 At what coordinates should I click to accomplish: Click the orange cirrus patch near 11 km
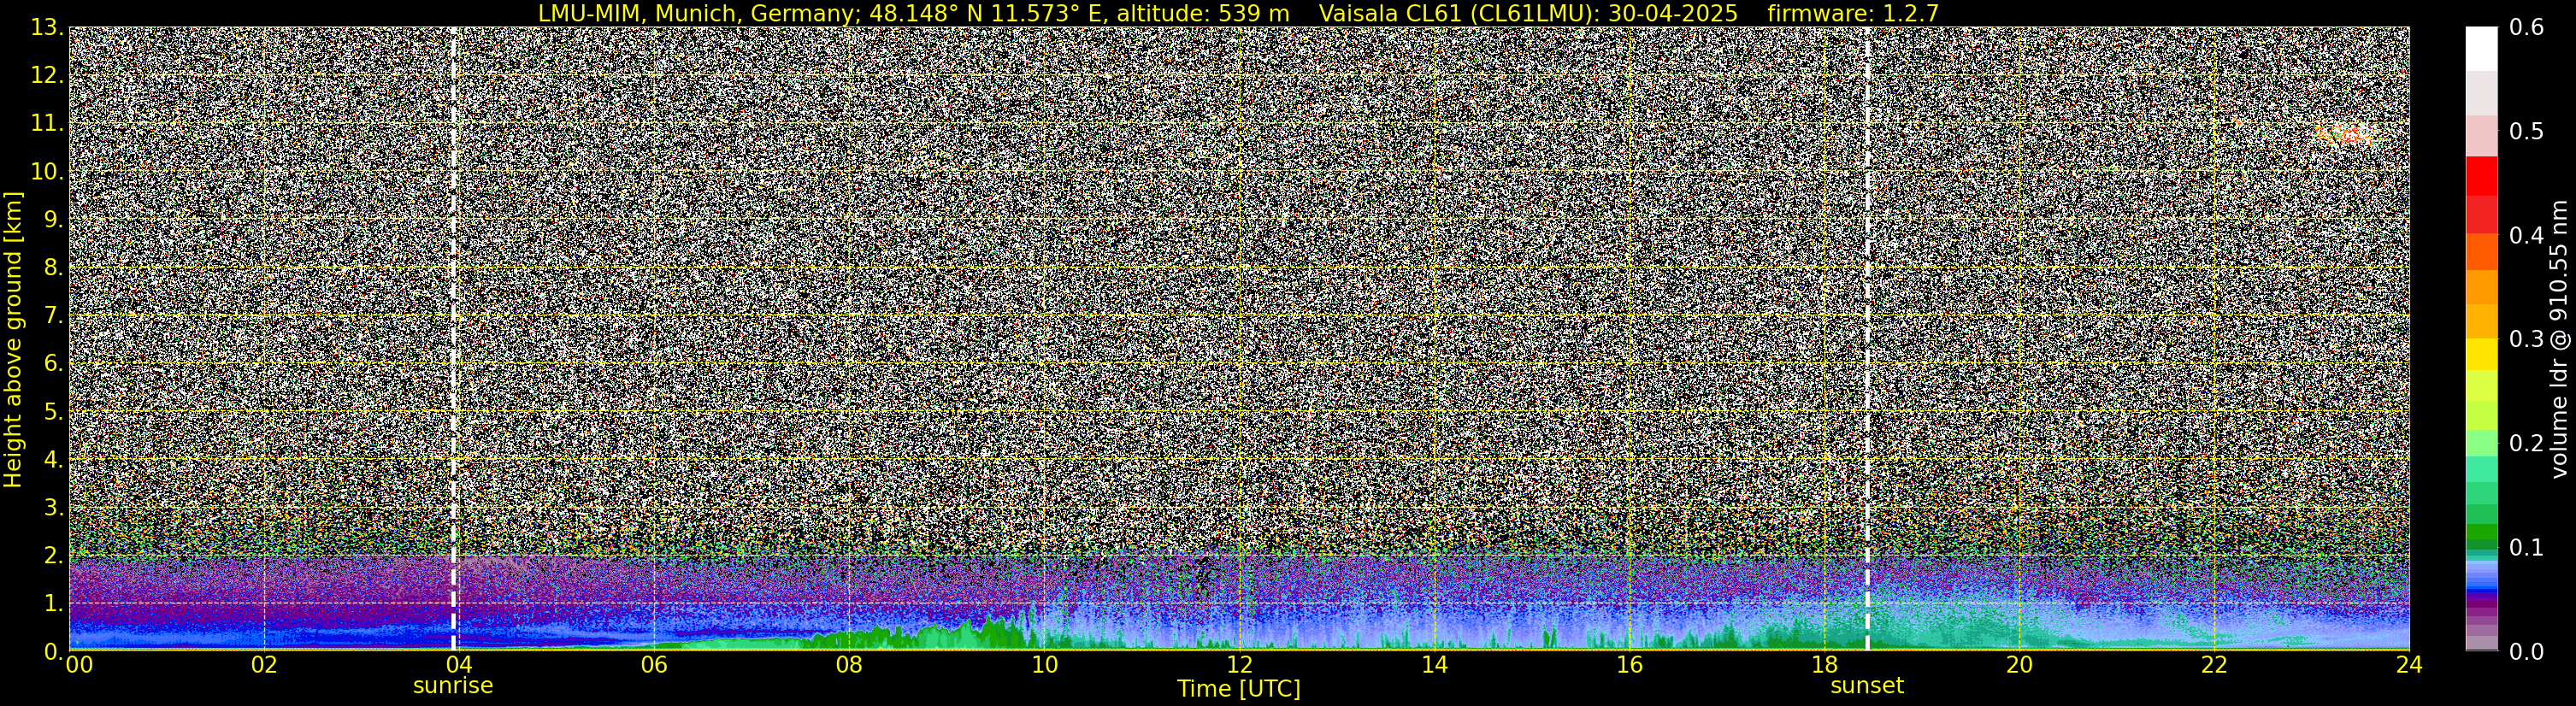2345,135
